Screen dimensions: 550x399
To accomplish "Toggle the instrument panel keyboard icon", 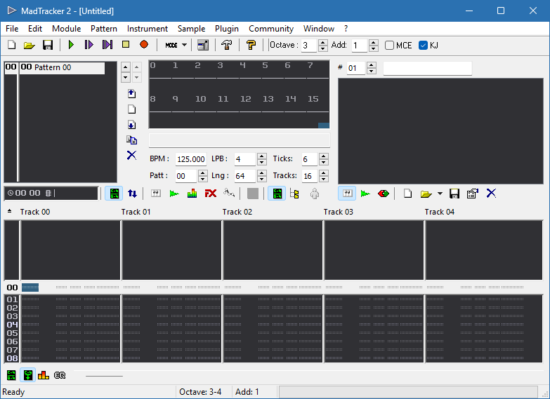I will [347, 194].
